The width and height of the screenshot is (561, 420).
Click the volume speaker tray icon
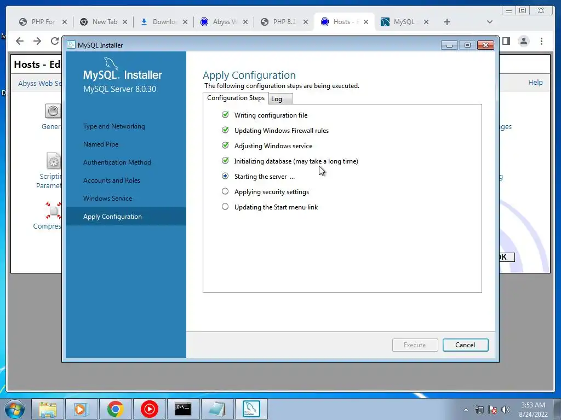(505, 410)
